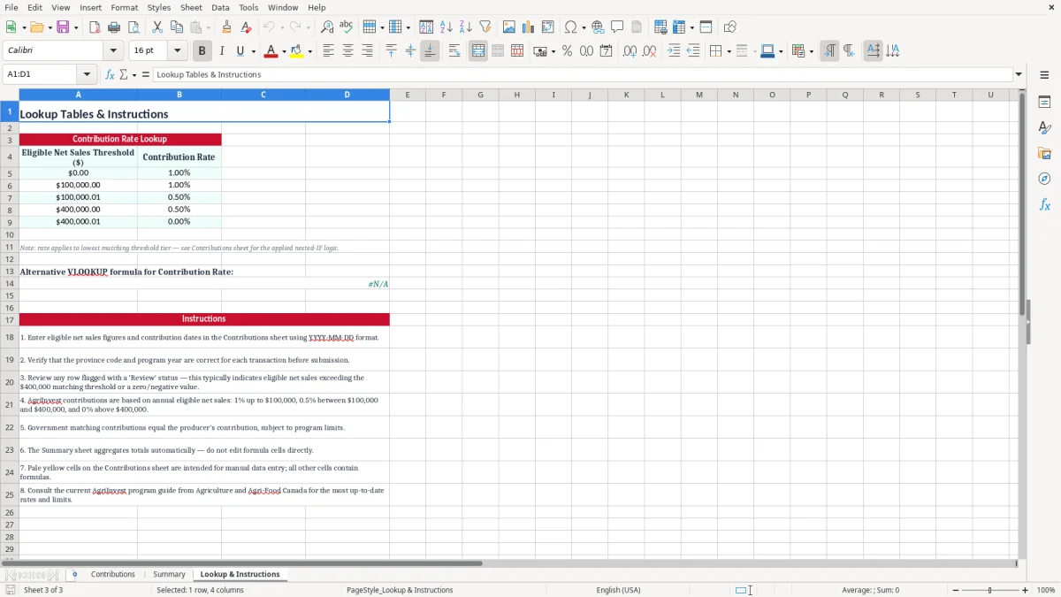Image resolution: width=1061 pixels, height=597 pixels.
Task: Sort ascending A to Z
Action: pyautogui.click(x=446, y=27)
